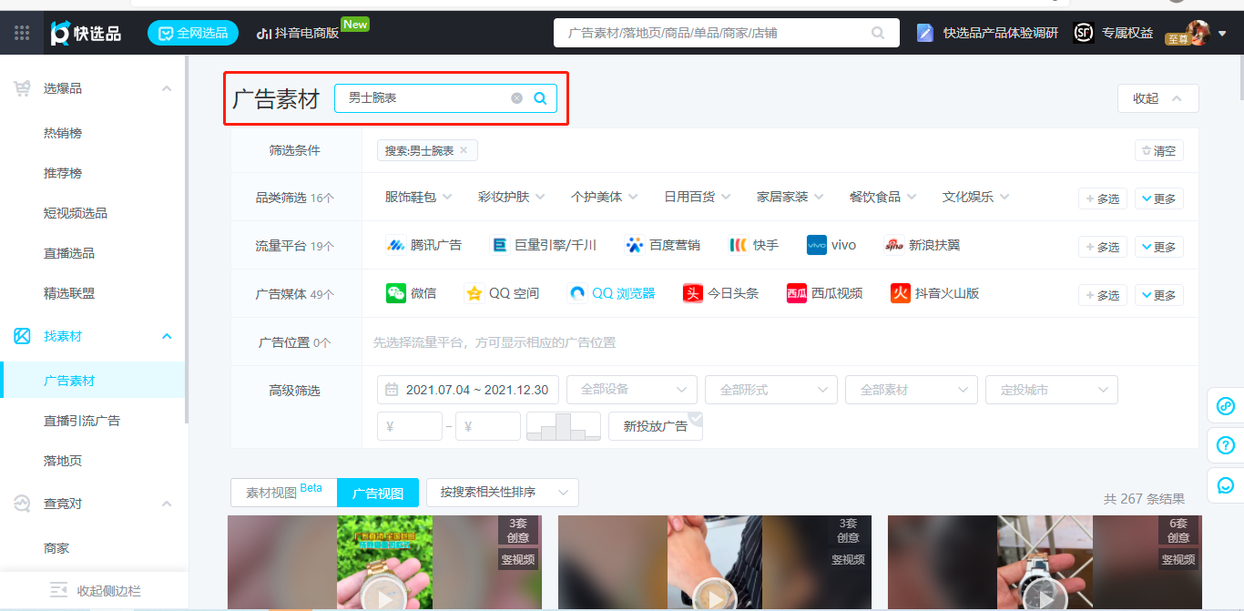This screenshot has height=611, width=1244.
Task: Collapse the 找素材 sidebar section
Action: point(167,336)
